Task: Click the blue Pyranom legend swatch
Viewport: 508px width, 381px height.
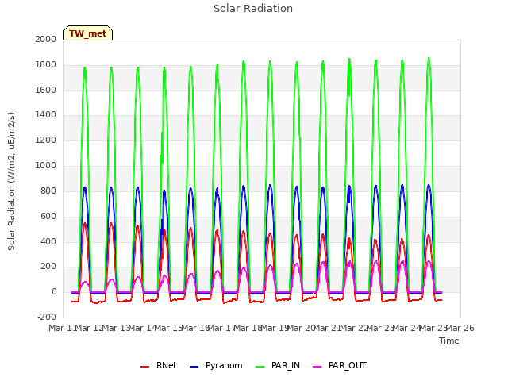Action: coord(194,367)
